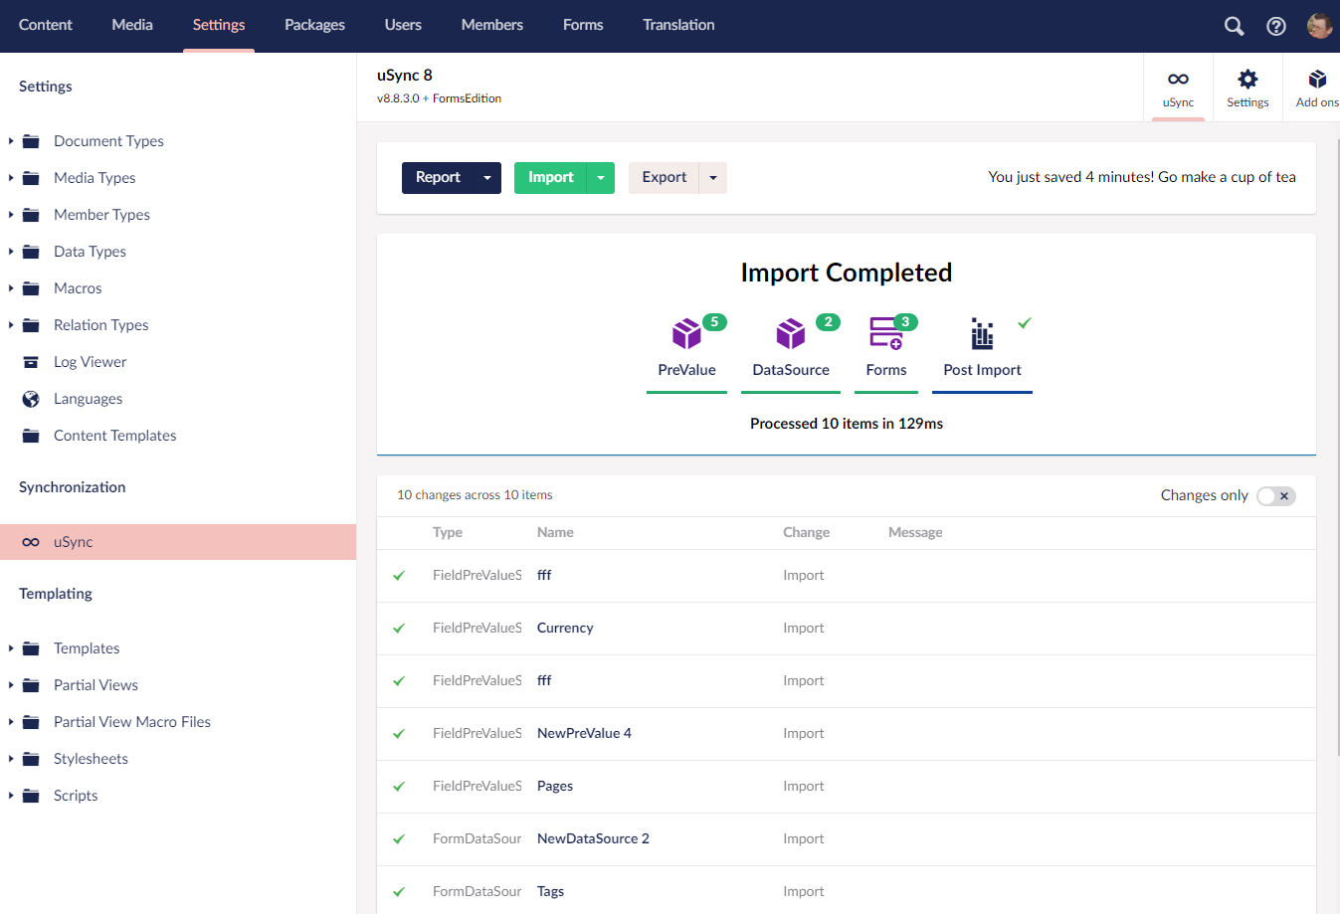Expand the Document Types tree folder
The width and height of the screenshot is (1340, 914).
(11, 141)
